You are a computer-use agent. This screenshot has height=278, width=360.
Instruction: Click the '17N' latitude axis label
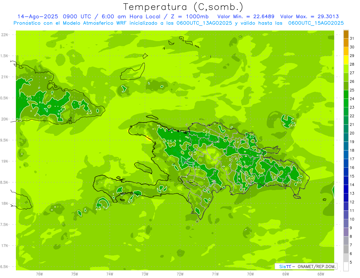click(x=4, y=246)
